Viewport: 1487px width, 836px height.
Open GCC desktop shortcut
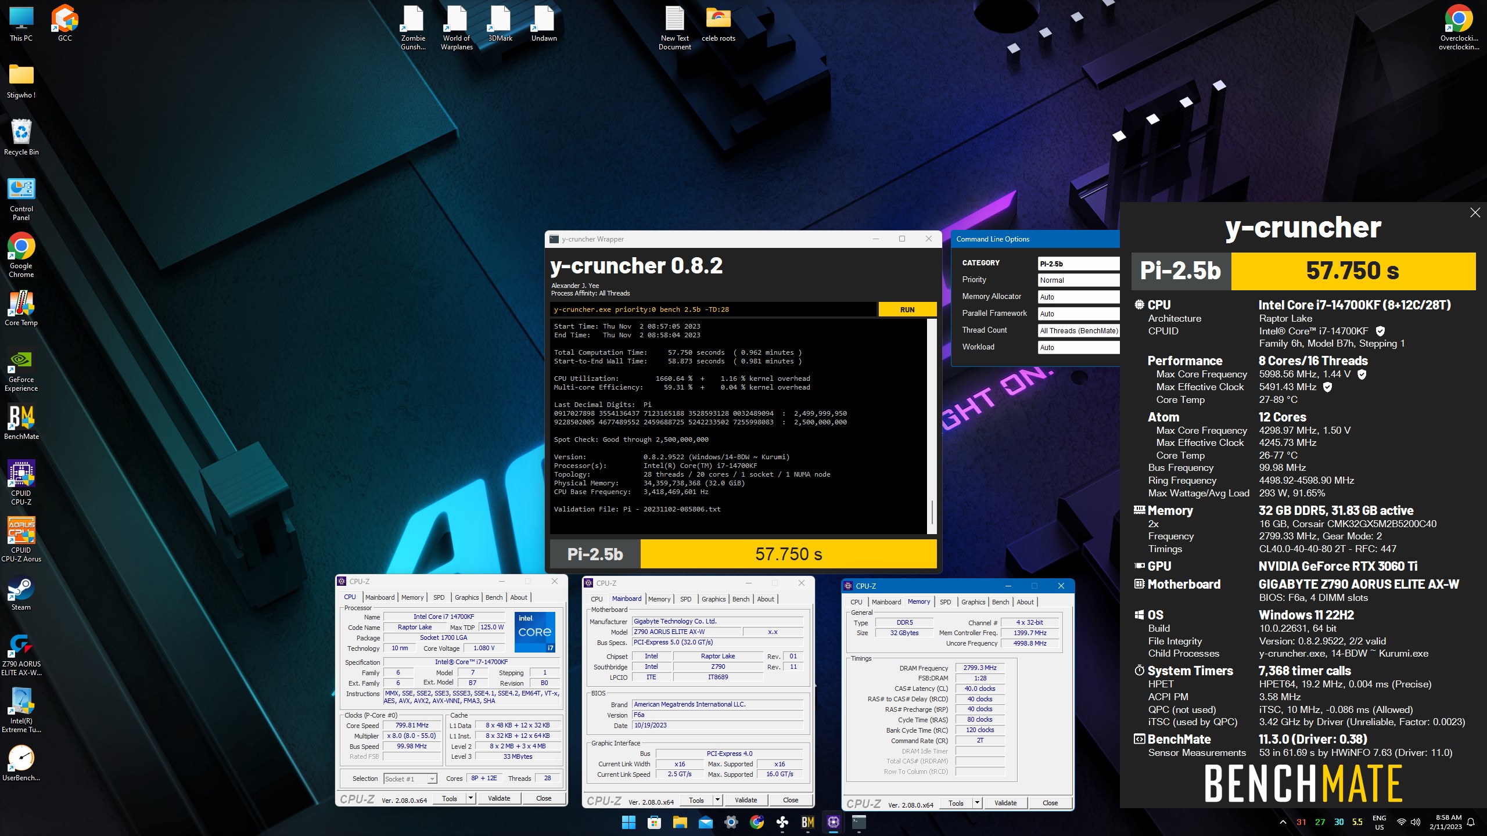click(x=64, y=23)
